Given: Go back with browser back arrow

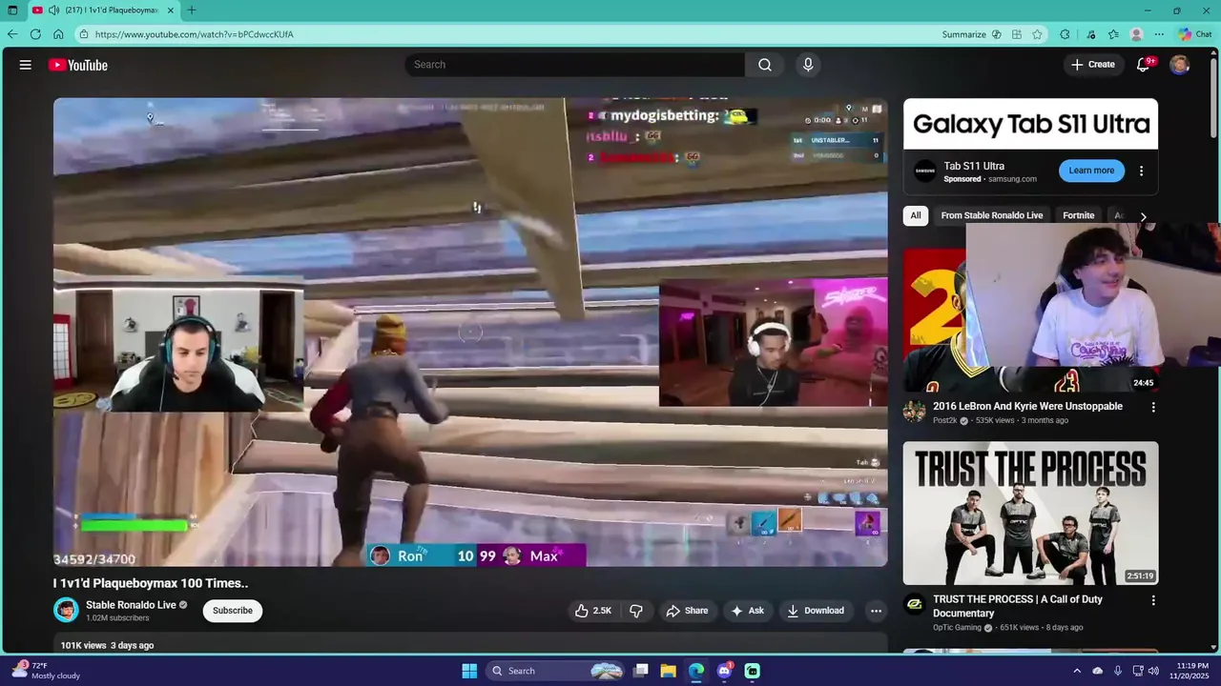Looking at the screenshot, I should click(x=12, y=34).
